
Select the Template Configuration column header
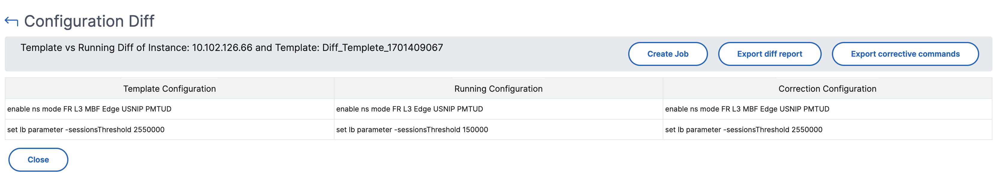click(x=169, y=89)
